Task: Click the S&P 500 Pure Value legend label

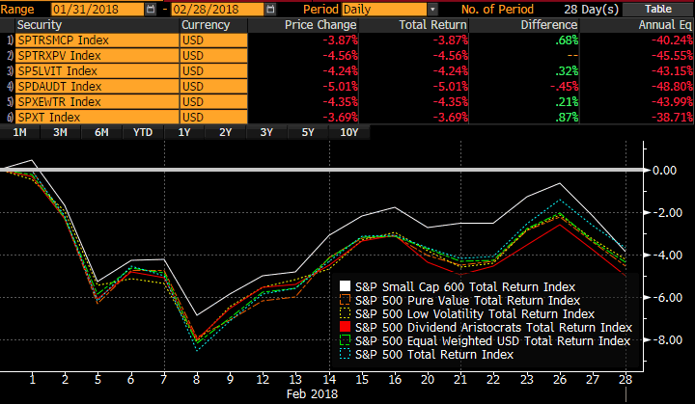Action: (467, 300)
